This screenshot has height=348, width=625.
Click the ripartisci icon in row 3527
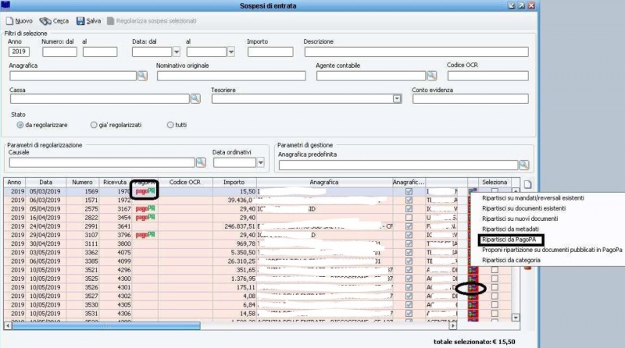(x=473, y=297)
